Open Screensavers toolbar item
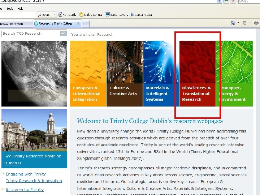The width and height of the screenshot is (260, 195). click(117, 15)
